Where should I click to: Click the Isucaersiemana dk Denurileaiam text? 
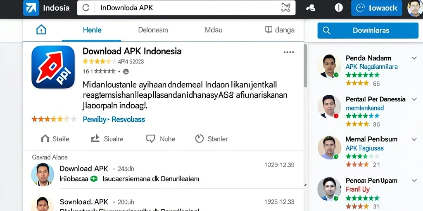tap(150, 179)
